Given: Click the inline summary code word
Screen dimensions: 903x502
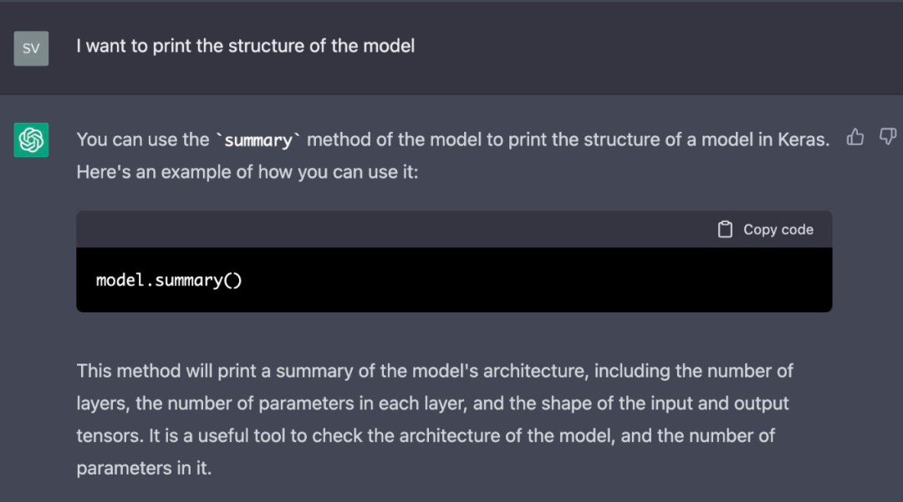Looking at the screenshot, I should click(x=258, y=140).
